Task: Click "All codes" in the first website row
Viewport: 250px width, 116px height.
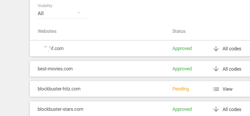Action: coord(232,49)
